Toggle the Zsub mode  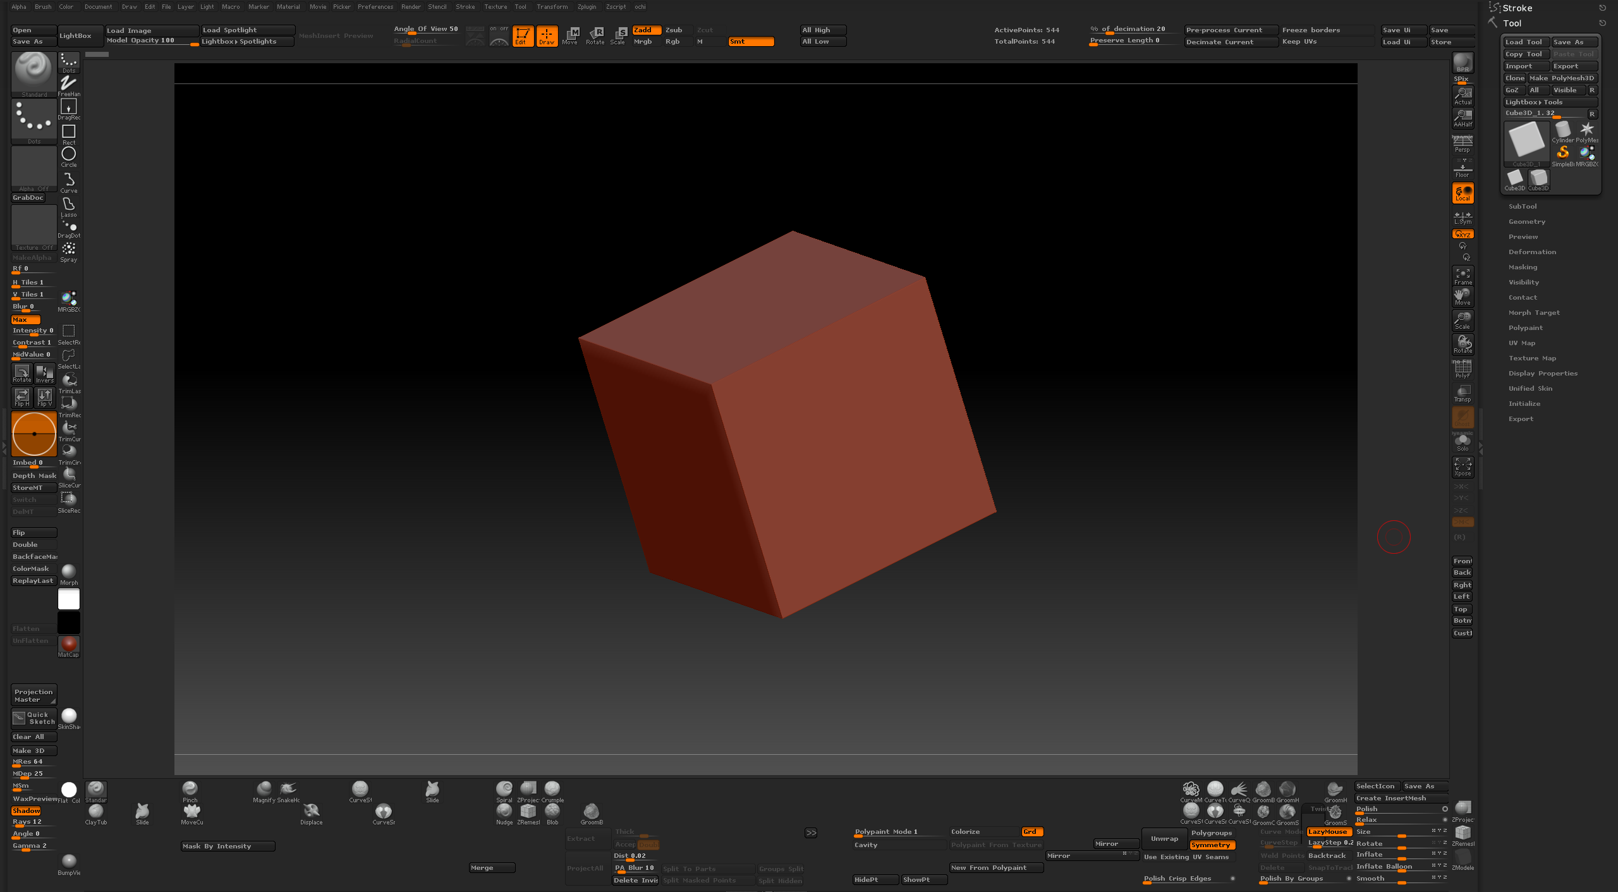click(x=676, y=30)
